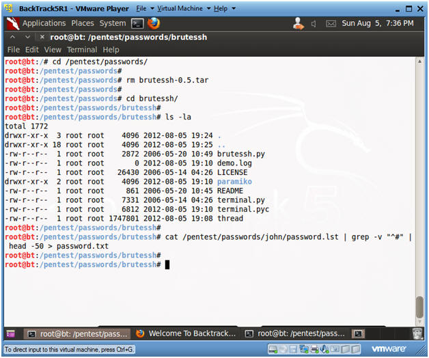
Task: Click the terminal window roll-down arrow
Action: (27, 37)
